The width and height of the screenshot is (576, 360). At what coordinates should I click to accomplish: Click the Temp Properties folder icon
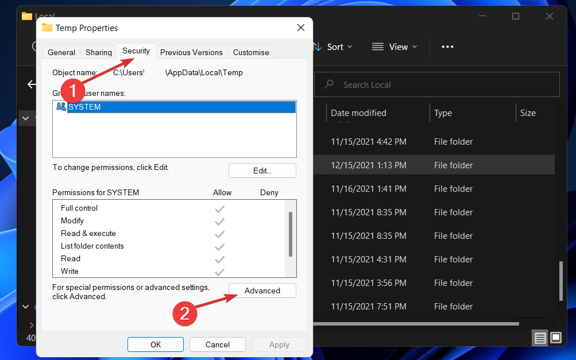point(47,28)
